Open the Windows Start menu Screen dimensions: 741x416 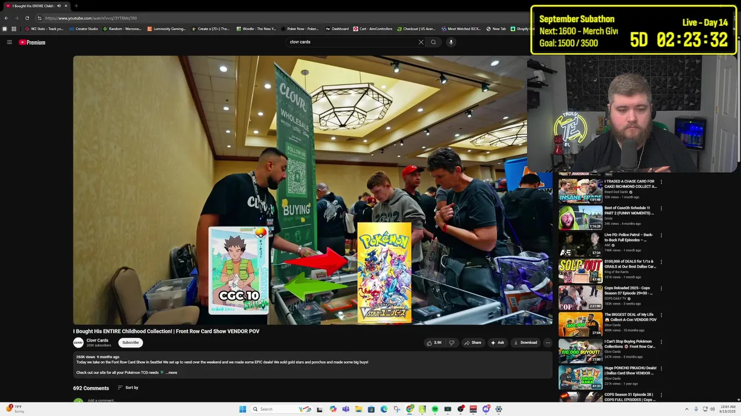click(243, 409)
